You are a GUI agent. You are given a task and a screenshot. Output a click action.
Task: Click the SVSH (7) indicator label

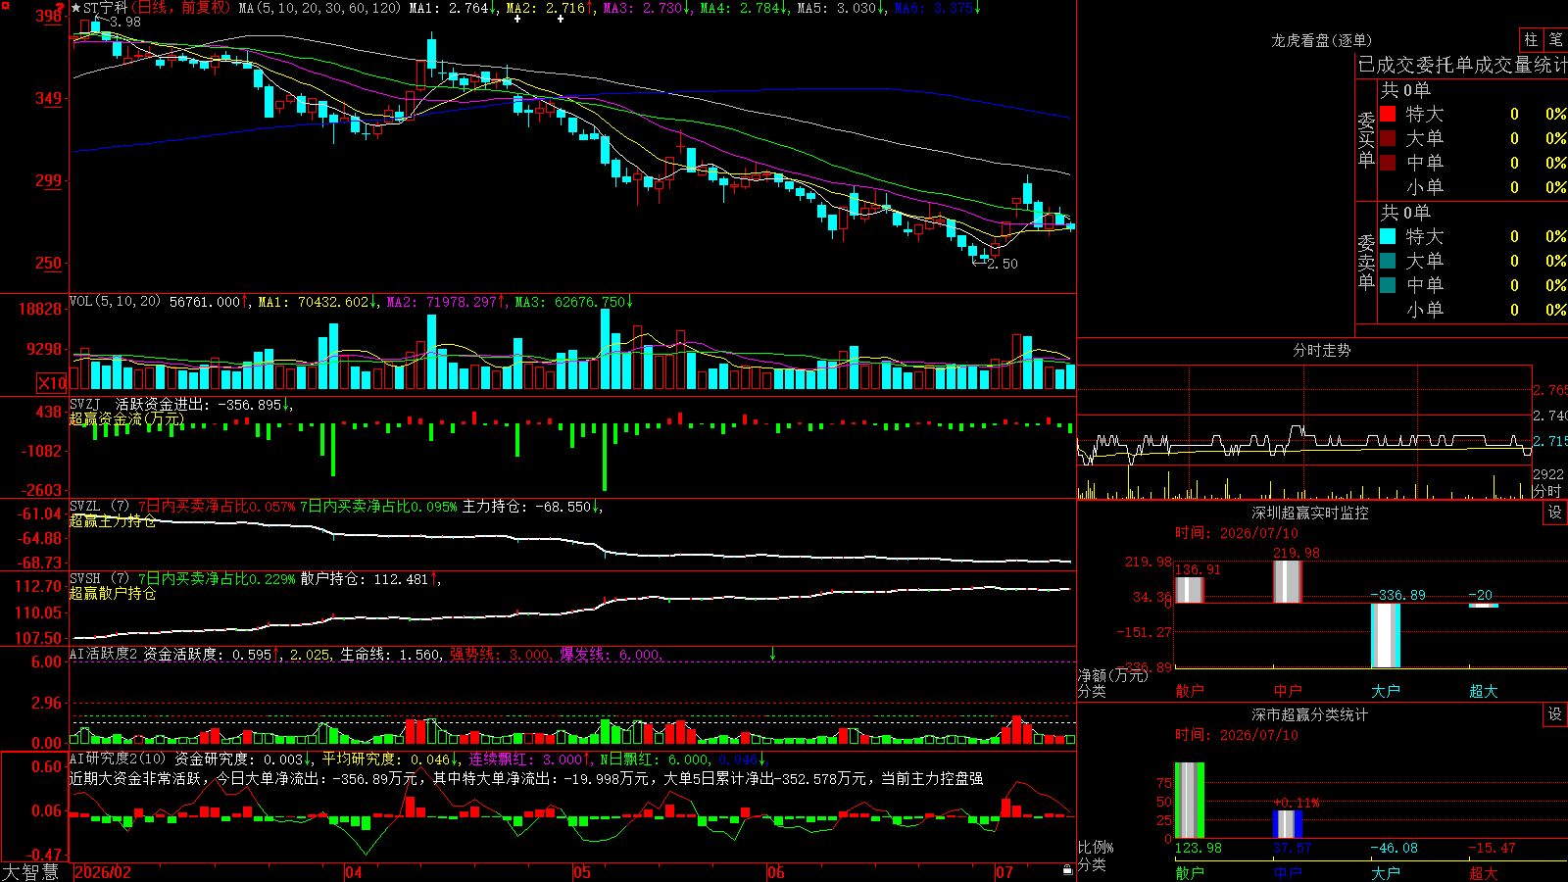pos(99,579)
